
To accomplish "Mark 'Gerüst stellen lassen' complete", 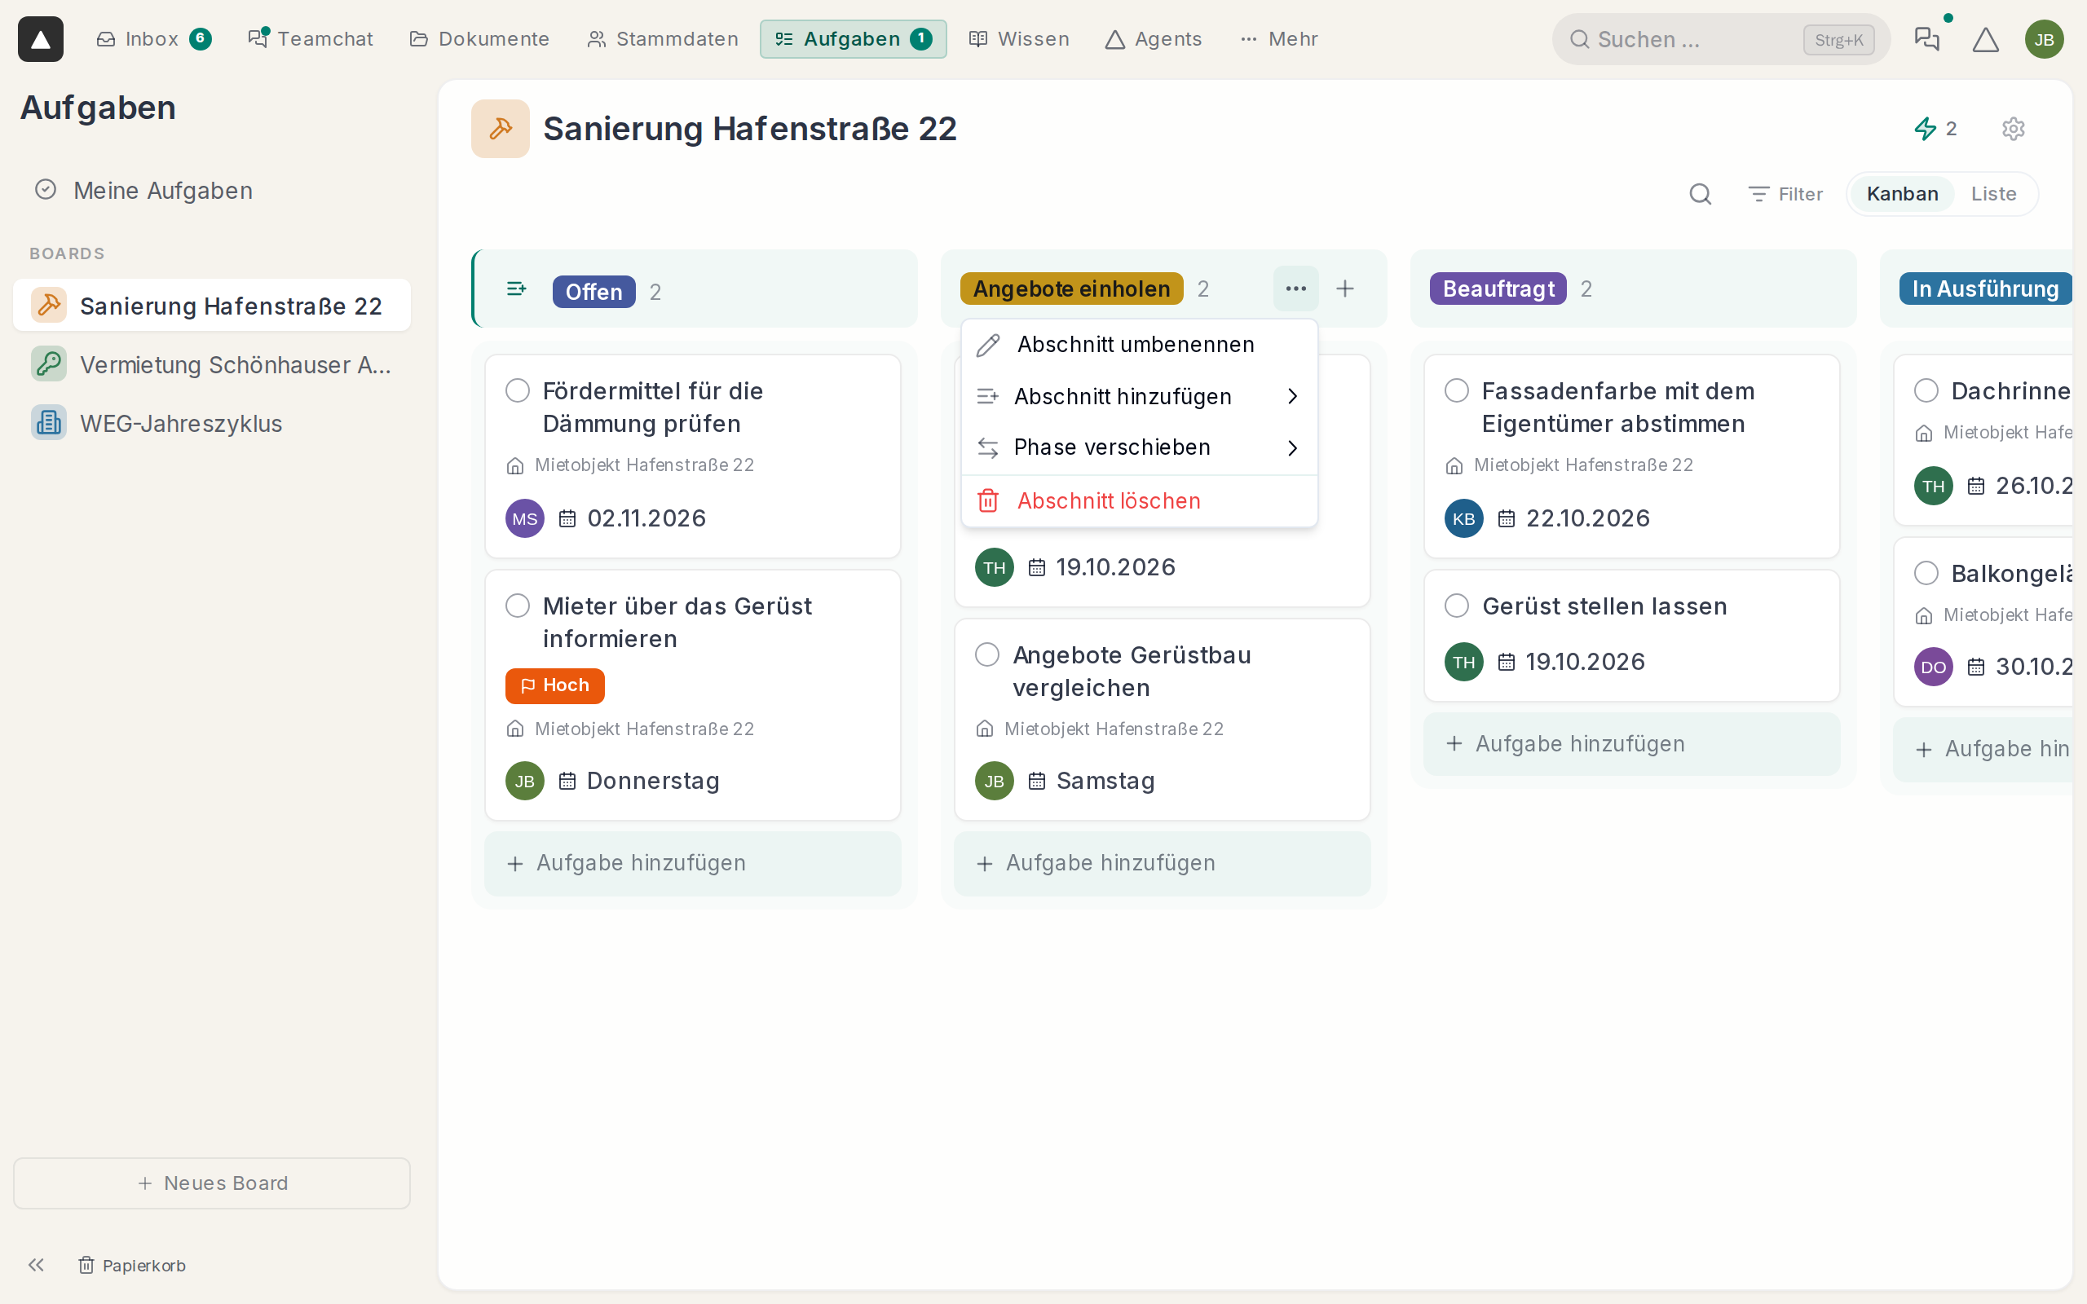I will point(1457,606).
